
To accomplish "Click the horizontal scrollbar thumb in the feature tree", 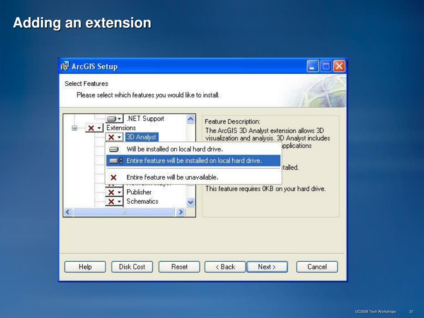I will tap(124, 212).
